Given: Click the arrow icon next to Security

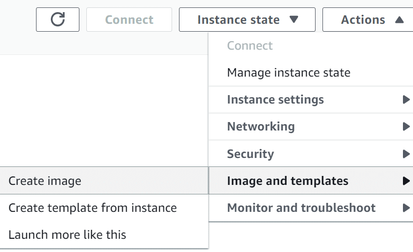Looking at the screenshot, I should coord(406,154).
